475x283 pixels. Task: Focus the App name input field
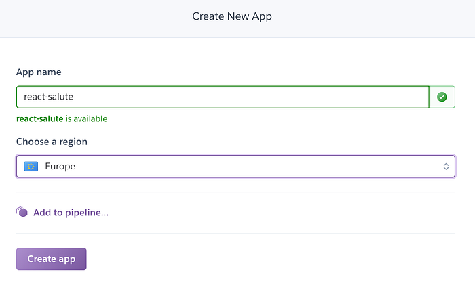223,97
